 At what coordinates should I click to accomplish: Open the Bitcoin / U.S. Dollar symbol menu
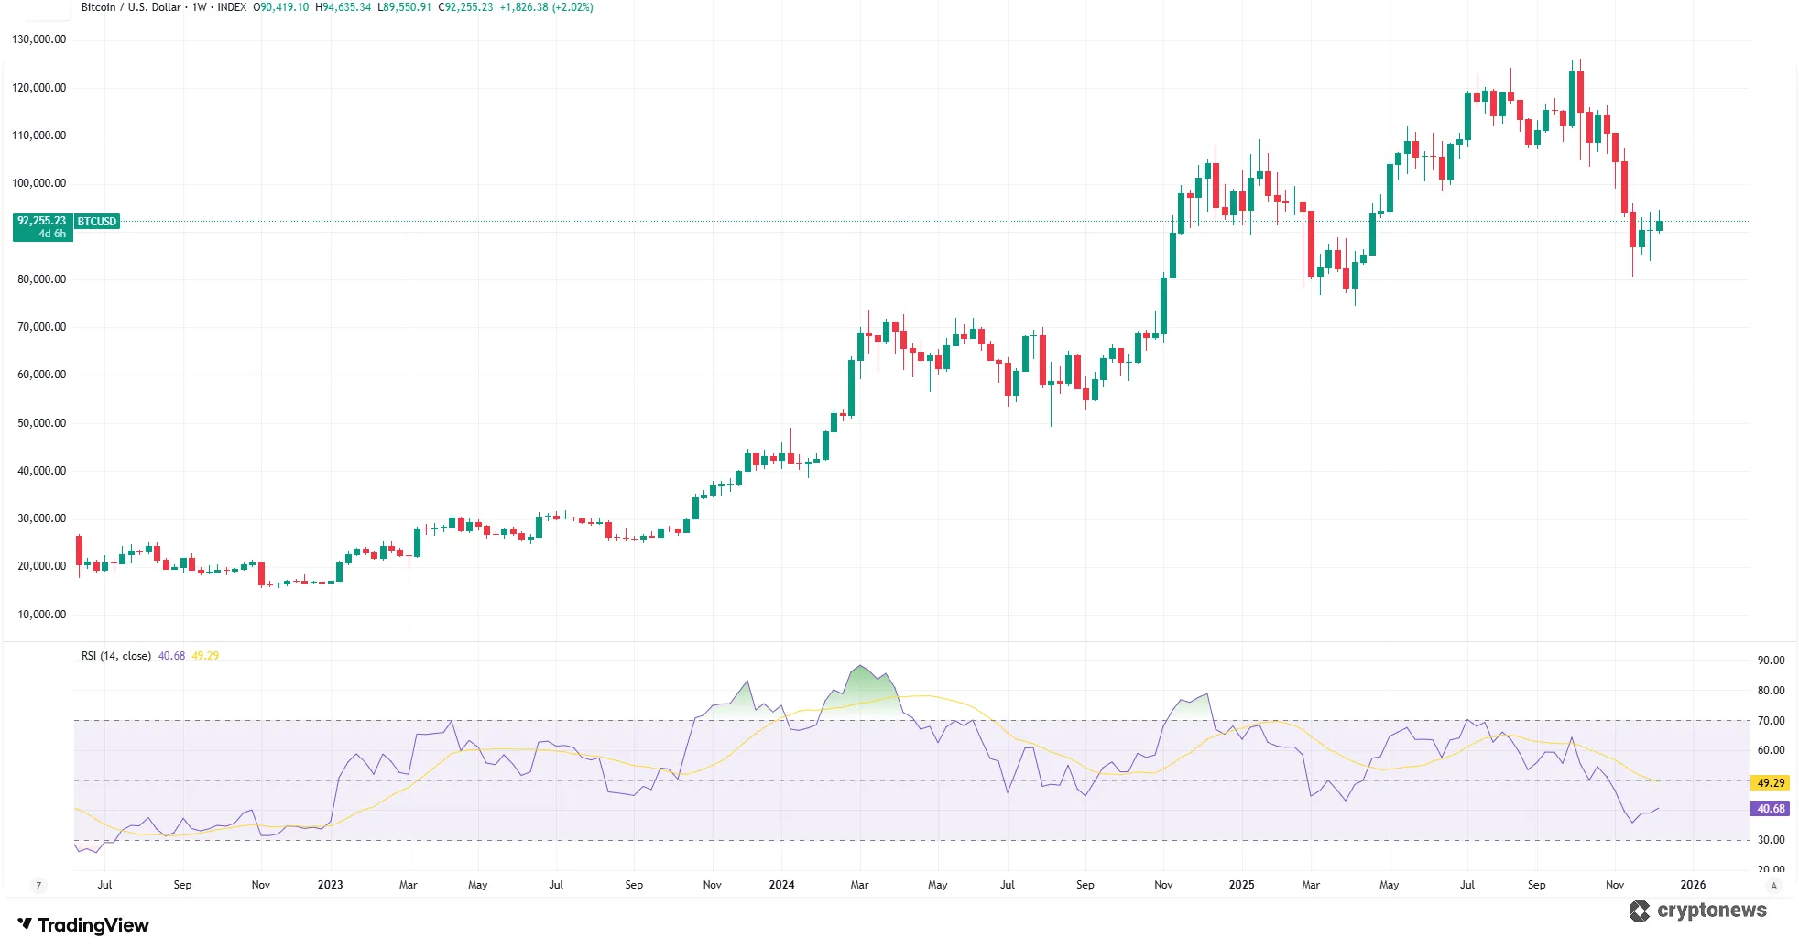(x=131, y=7)
